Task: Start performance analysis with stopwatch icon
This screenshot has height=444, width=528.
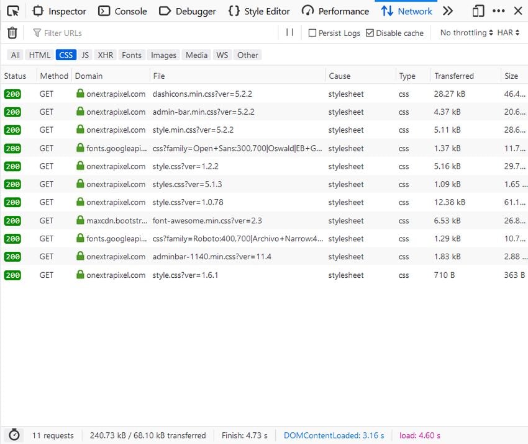Action: [x=14, y=435]
